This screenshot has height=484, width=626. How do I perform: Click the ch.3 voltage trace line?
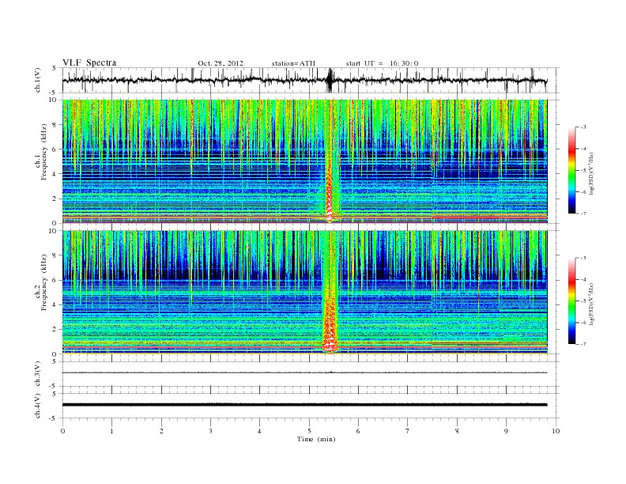click(304, 372)
